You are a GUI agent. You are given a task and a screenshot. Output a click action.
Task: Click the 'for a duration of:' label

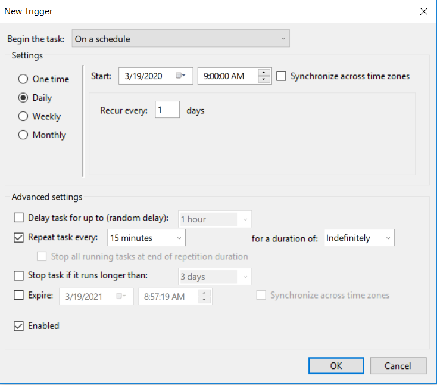click(x=285, y=238)
